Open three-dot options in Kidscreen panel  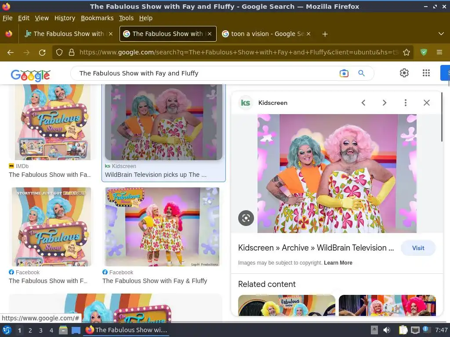(x=406, y=103)
